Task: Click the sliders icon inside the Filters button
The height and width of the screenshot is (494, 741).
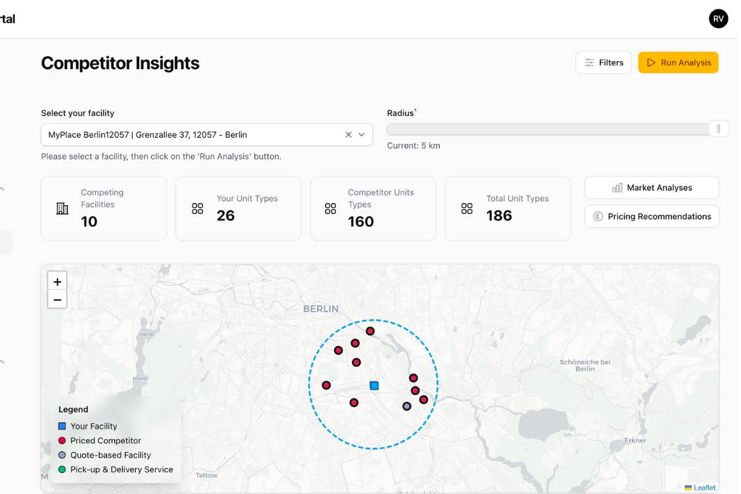Action: [588, 62]
